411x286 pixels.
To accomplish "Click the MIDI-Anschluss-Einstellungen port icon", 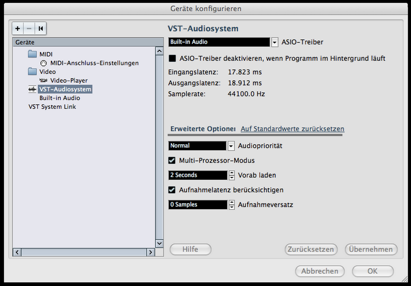I will coord(44,63).
